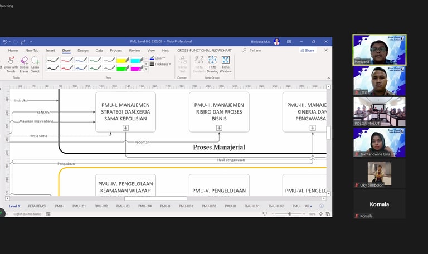
Task: Expand the PMU-III subprocess plus box
Action: point(313,128)
